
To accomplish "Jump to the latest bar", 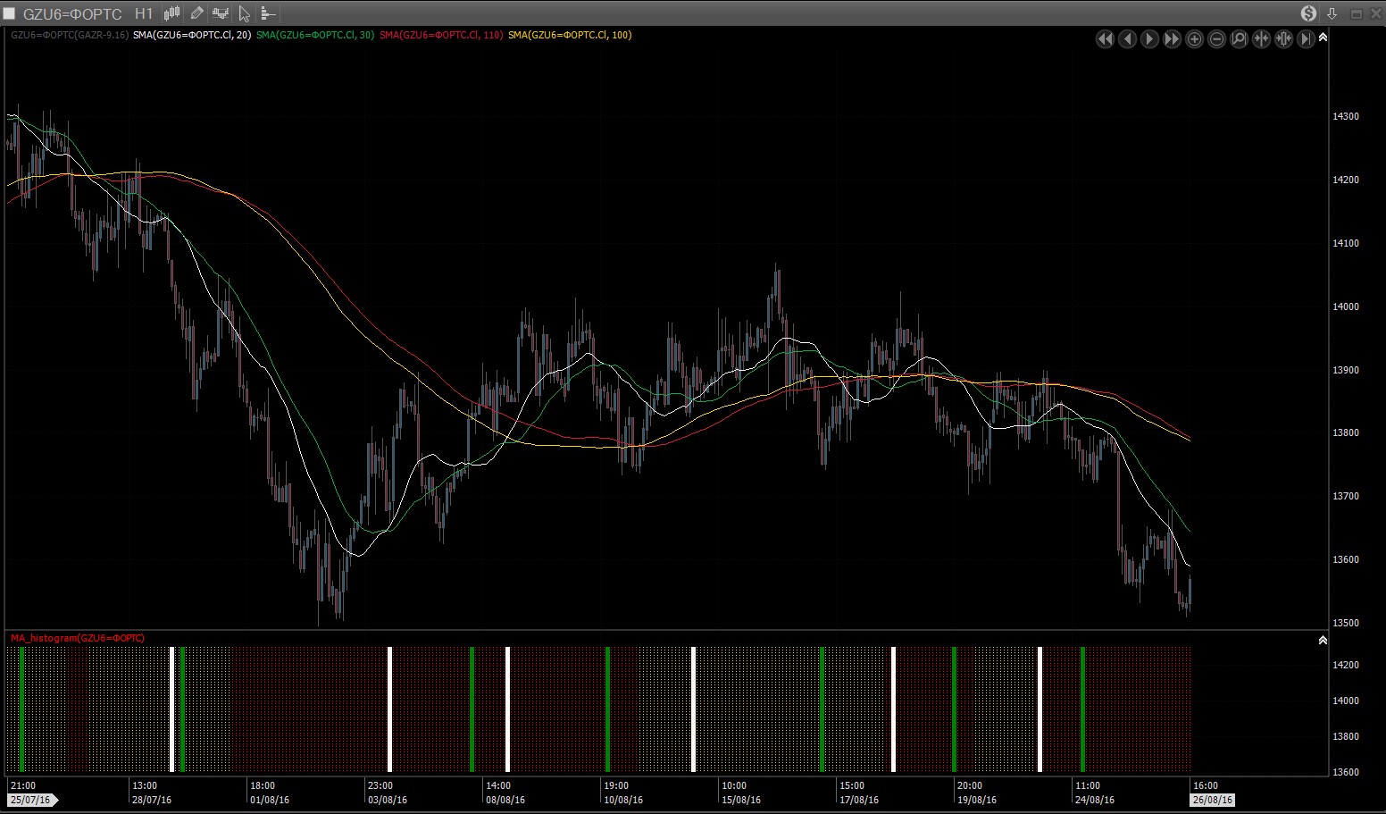I will pyautogui.click(x=1306, y=38).
